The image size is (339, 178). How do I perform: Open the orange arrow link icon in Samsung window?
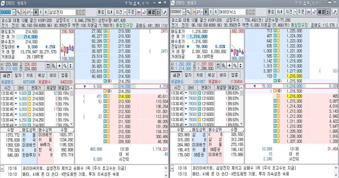click(x=23, y=12)
